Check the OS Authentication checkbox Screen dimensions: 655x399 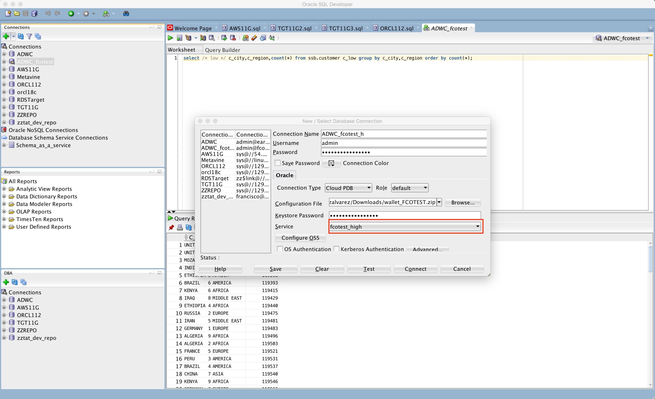280,249
